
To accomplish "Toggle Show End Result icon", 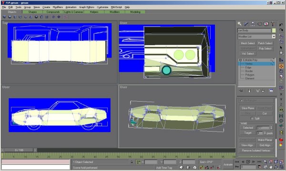I will point(249,91).
